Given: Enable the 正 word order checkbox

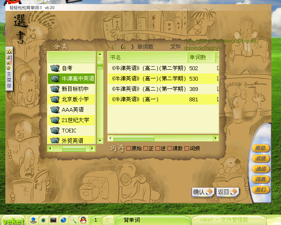Looking at the screenshot, I should 145,149.
